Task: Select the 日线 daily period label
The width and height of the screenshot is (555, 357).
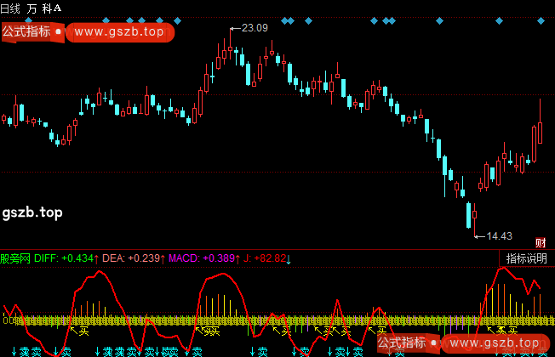Action: [x=11, y=8]
